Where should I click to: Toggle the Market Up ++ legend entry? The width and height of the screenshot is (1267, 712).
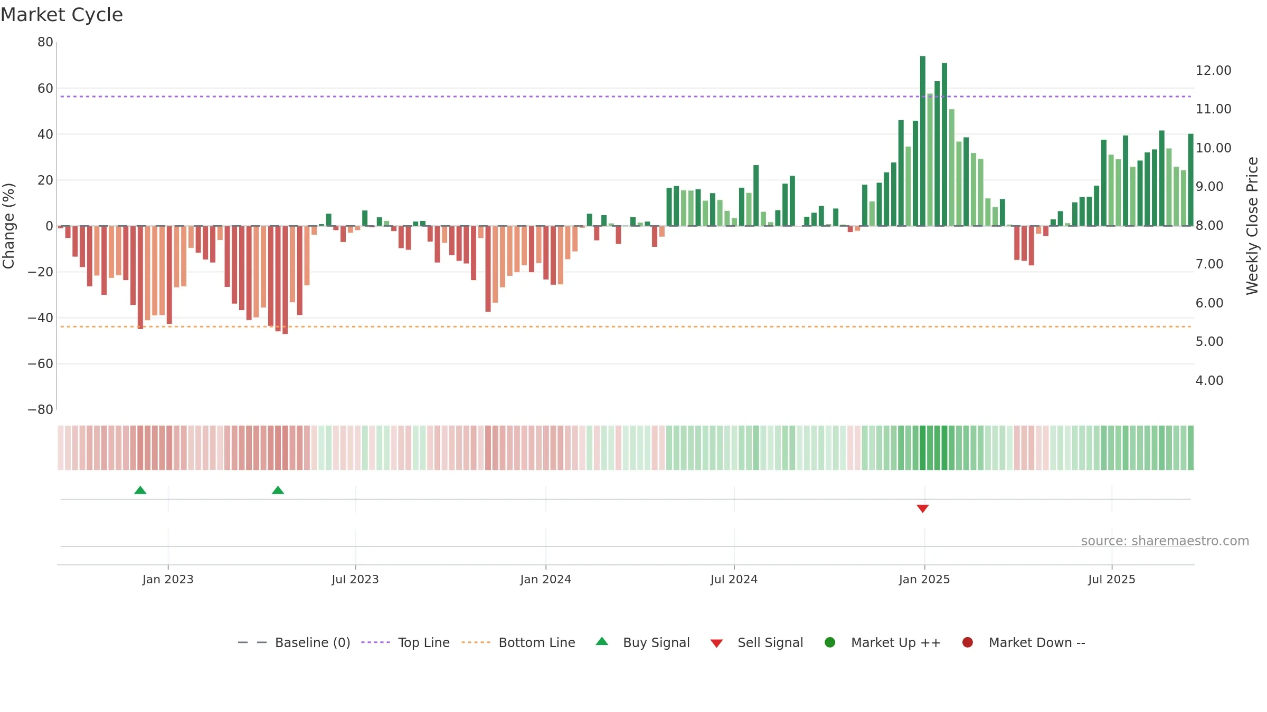(882, 642)
